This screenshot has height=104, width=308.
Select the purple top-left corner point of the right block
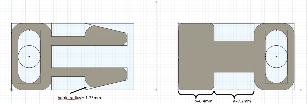178,23
